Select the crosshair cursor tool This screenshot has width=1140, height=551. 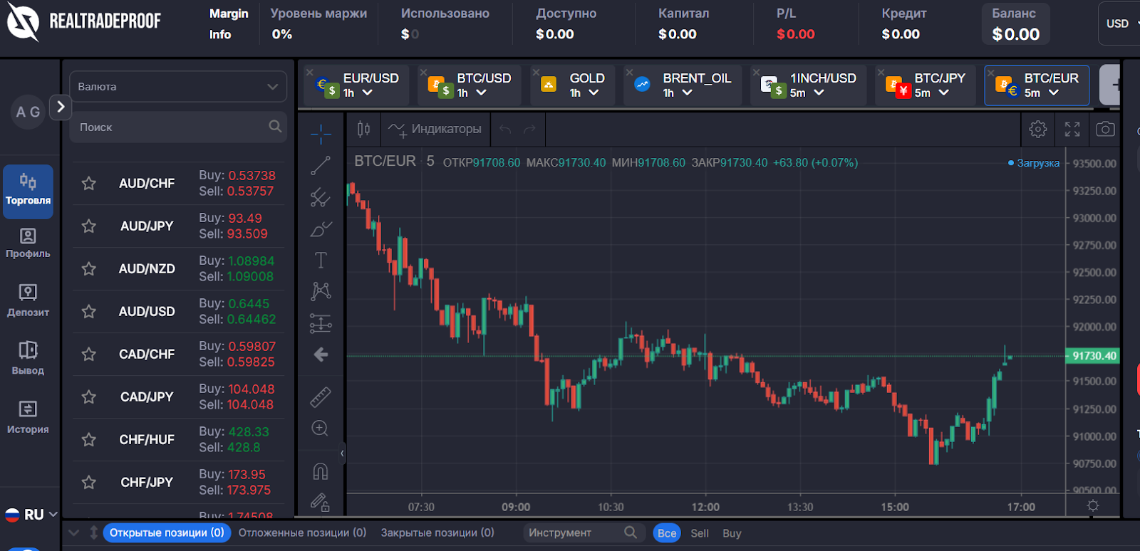[321, 133]
